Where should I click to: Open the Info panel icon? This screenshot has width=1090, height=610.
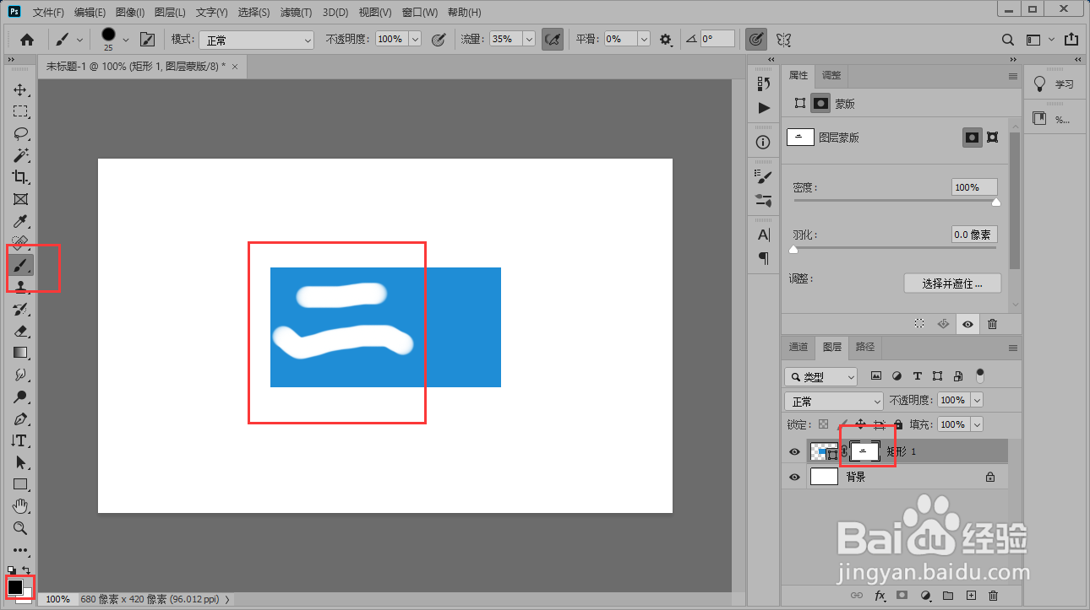tap(764, 142)
